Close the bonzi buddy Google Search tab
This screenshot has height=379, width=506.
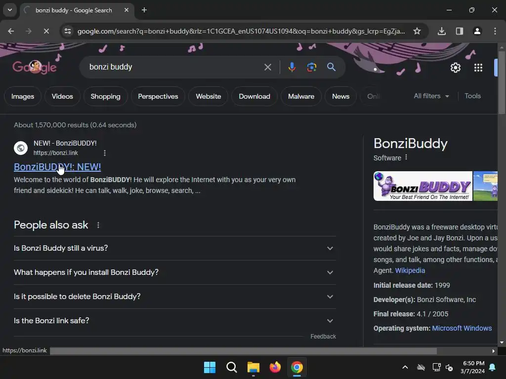tap(126, 10)
